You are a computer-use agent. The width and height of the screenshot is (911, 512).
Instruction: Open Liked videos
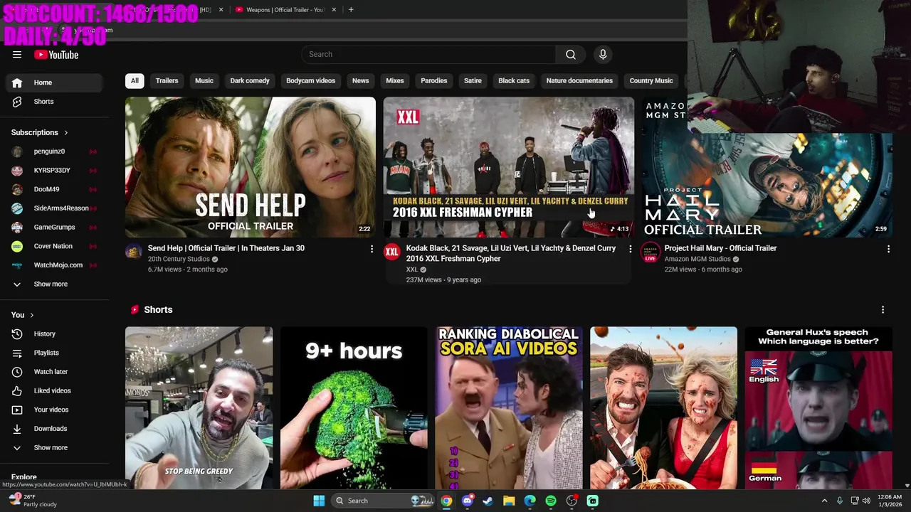pos(54,390)
